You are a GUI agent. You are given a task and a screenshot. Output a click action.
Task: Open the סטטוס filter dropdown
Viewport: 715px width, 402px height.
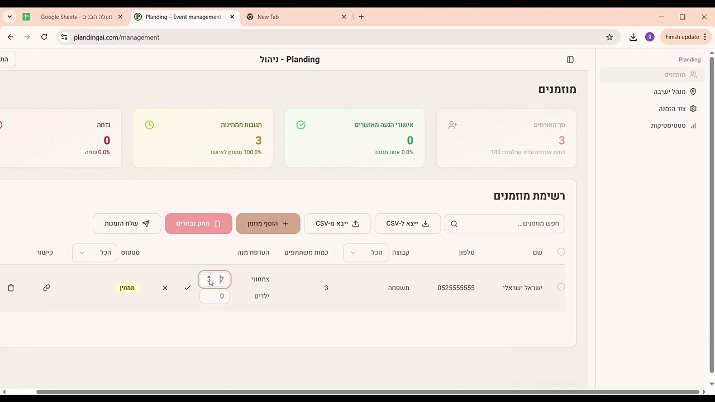pos(94,253)
